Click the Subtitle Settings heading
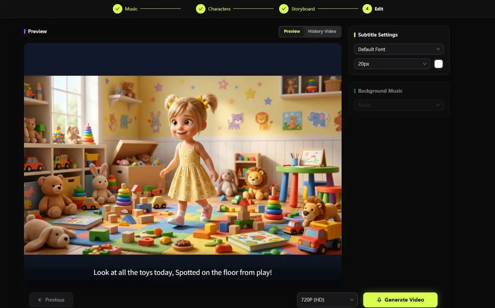 [x=378, y=35]
